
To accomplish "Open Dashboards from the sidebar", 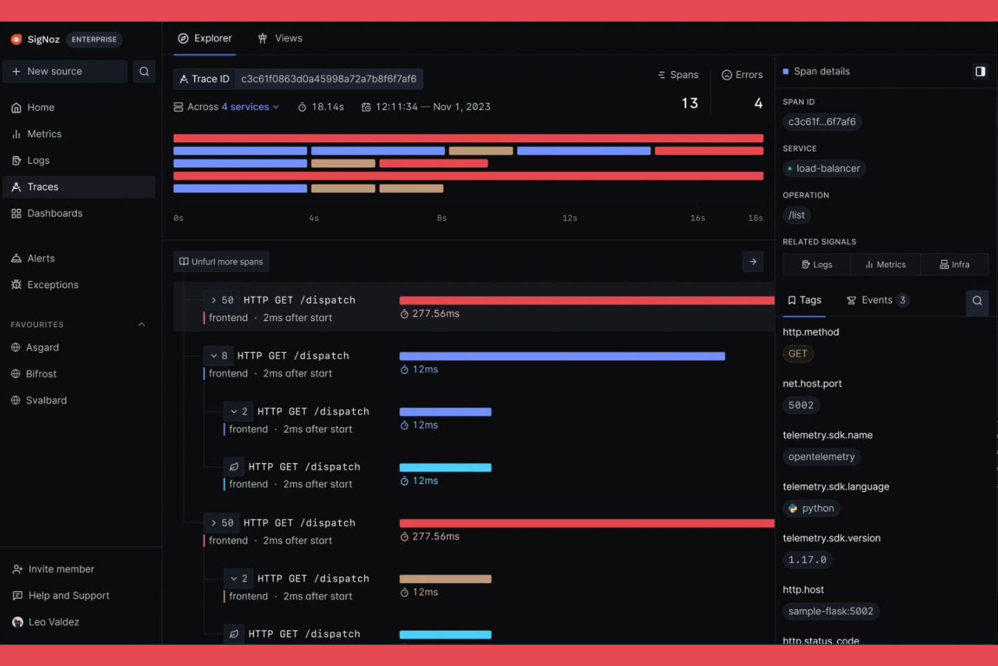I will [55, 213].
